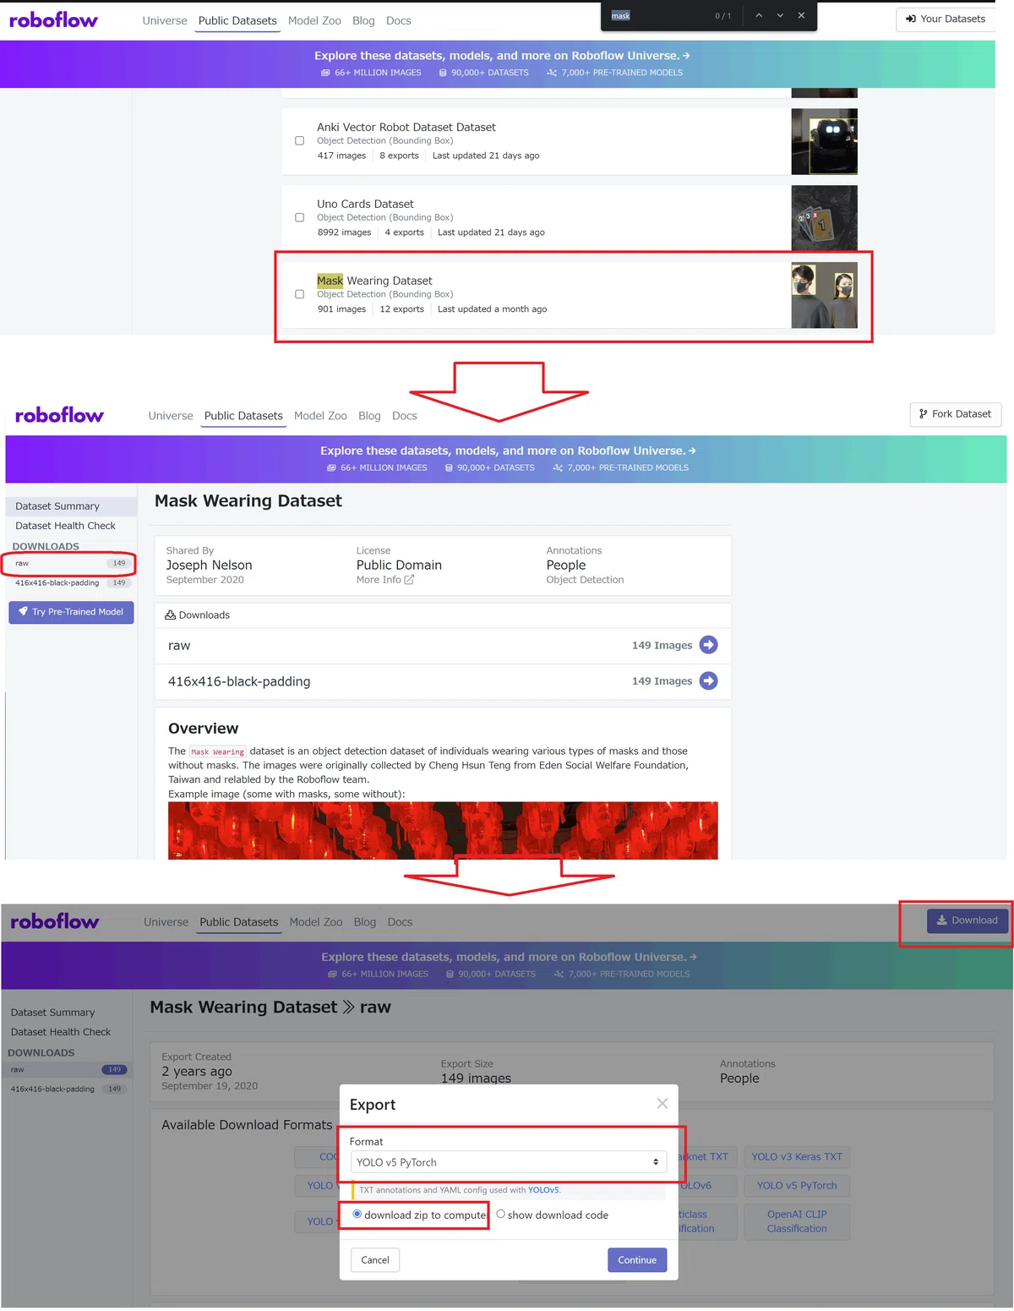Viewport: 1014px width, 1311px height.
Task: Click the Try Pre-Trained Model button
Action: point(71,612)
